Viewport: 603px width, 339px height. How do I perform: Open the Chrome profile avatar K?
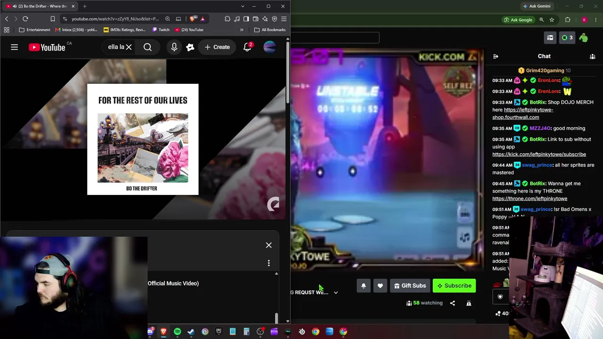(584, 20)
